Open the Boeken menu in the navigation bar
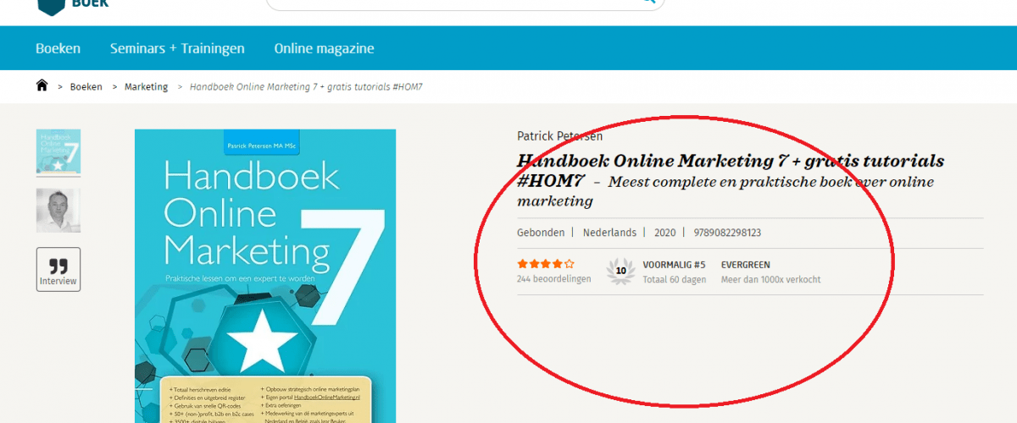Image resolution: width=1017 pixels, height=423 pixels. pyautogui.click(x=58, y=48)
